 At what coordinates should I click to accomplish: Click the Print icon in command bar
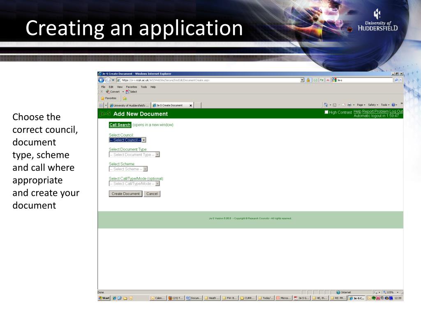tap(349, 105)
